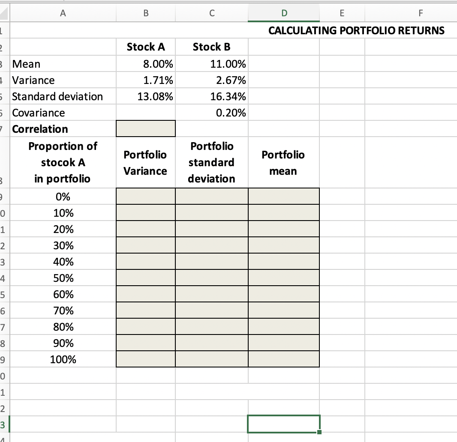Select row 3 by its row number
Viewport: 457px width, 442px height.
pyautogui.click(x=3, y=63)
